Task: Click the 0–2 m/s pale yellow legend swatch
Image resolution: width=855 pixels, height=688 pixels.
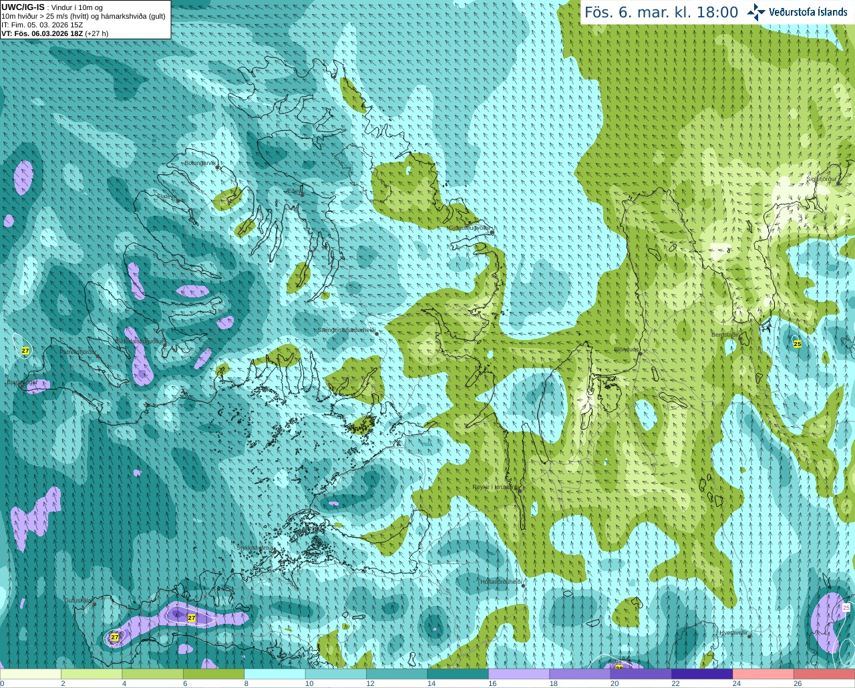Action: [31, 674]
